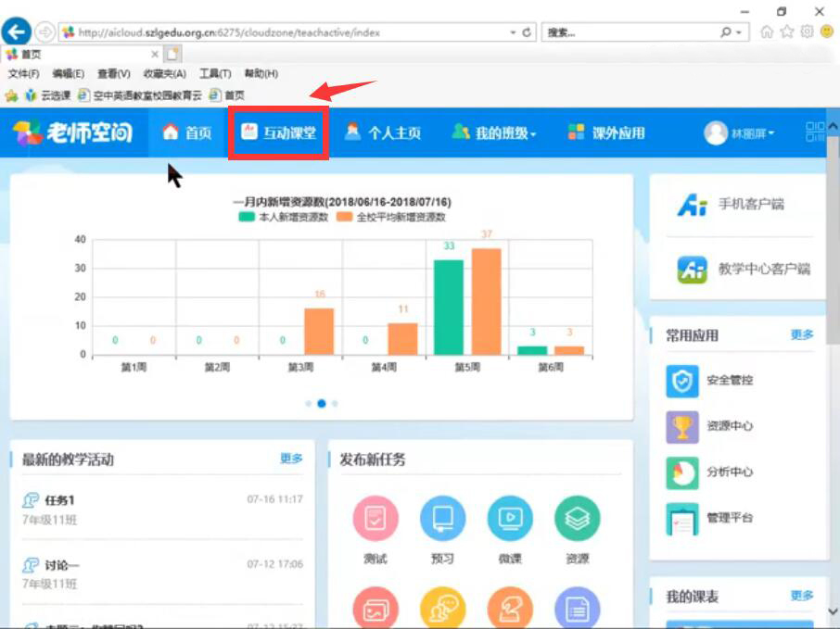Open the 安全管控 app icon

682,381
